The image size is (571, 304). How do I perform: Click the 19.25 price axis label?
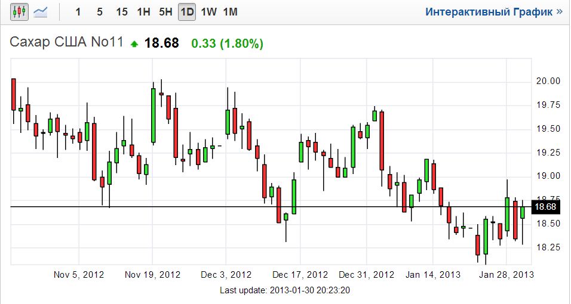pos(548,153)
